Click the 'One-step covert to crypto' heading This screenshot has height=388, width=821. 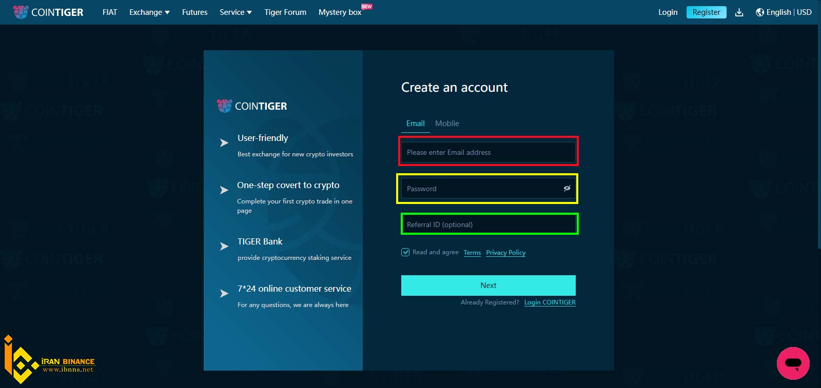tap(288, 185)
